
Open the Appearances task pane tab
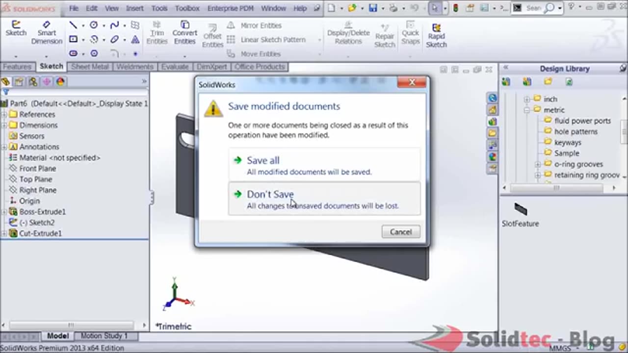tap(492, 156)
